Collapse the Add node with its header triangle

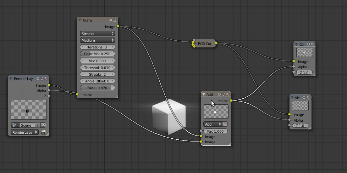(x=204, y=94)
